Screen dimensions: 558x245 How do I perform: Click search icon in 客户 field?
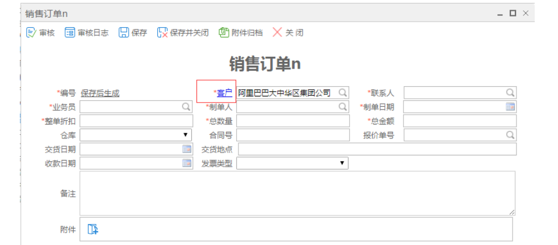coord(343,92)
